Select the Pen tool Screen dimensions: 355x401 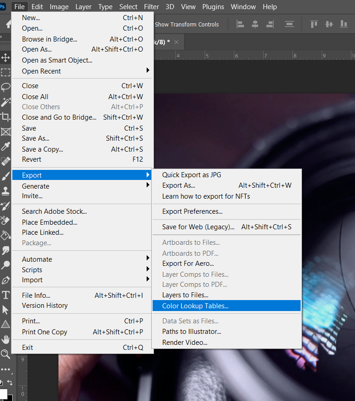5,280
